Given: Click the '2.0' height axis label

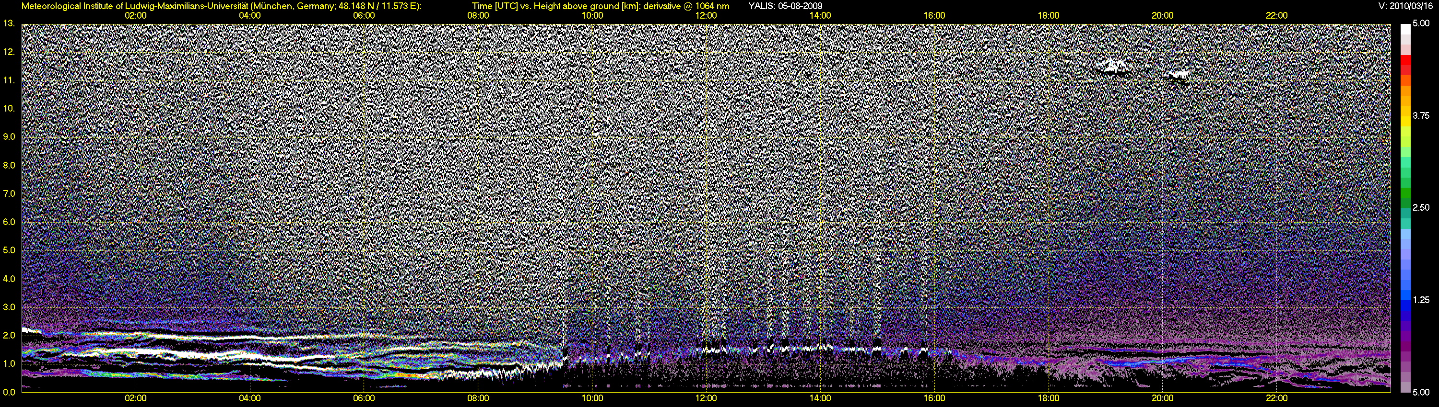Looking at the screenshot, I should pyautogui.click(x=8, y=335).
